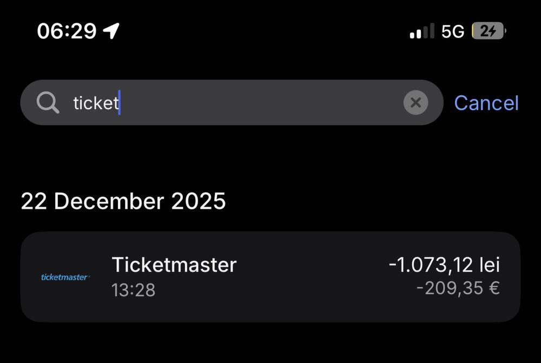Tap the -209,35 € converted amount
This screenshot has width=541, height=363.
click(458, 288)
